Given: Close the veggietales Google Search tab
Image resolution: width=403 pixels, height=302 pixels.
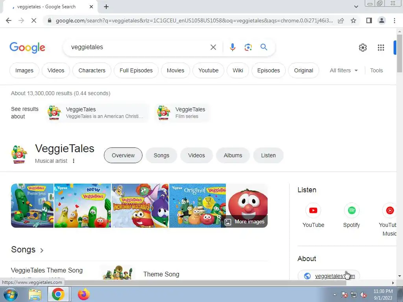Looking at the screenshot, I should 91,7.
